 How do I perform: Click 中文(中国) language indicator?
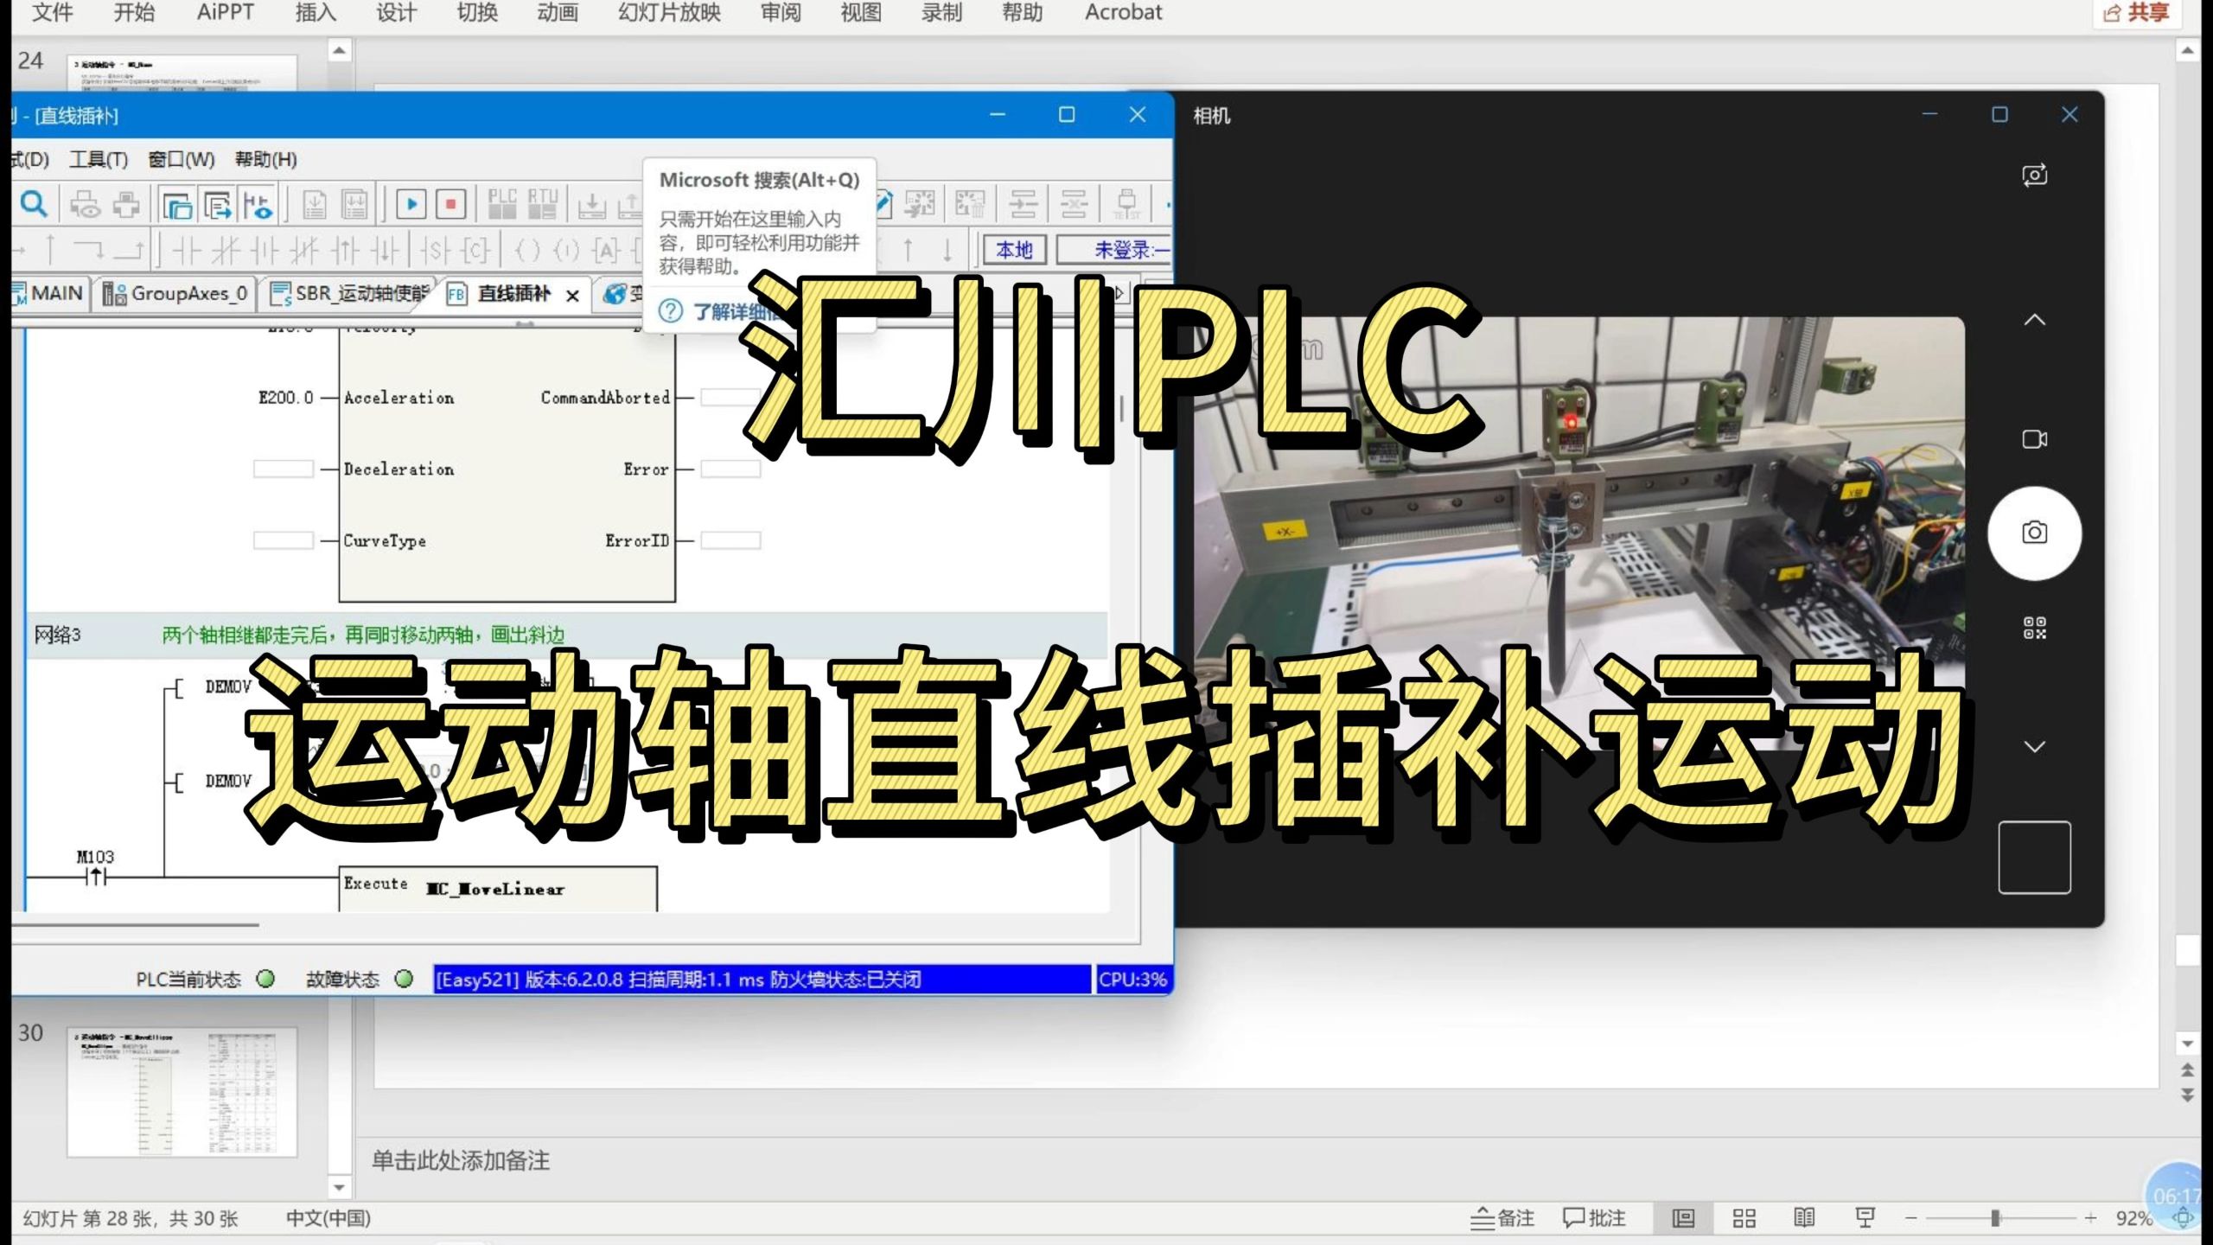[328, 1218]
